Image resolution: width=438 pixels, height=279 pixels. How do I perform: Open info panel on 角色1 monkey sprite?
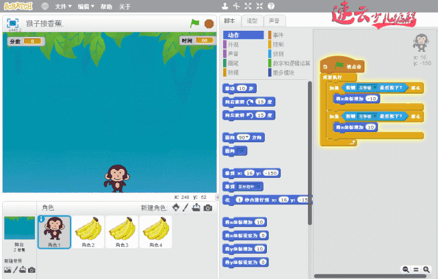coord(41,220)
